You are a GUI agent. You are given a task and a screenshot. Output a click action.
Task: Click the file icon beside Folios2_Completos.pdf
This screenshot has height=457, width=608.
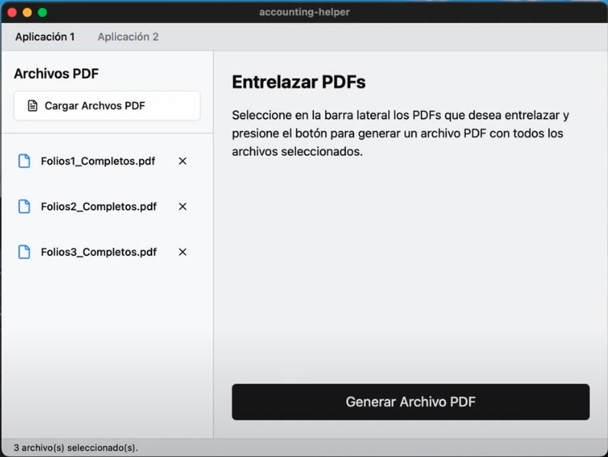(24, 207)
